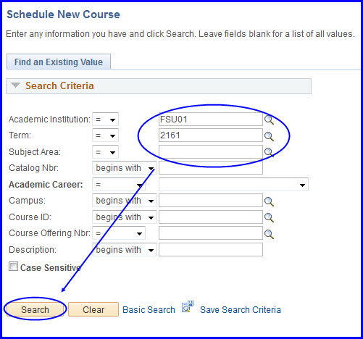Image resolution: width=363 pixels, height=339 pixels.
Task: Open Academic Institution operator dropdown
Action: pos(105,120)
